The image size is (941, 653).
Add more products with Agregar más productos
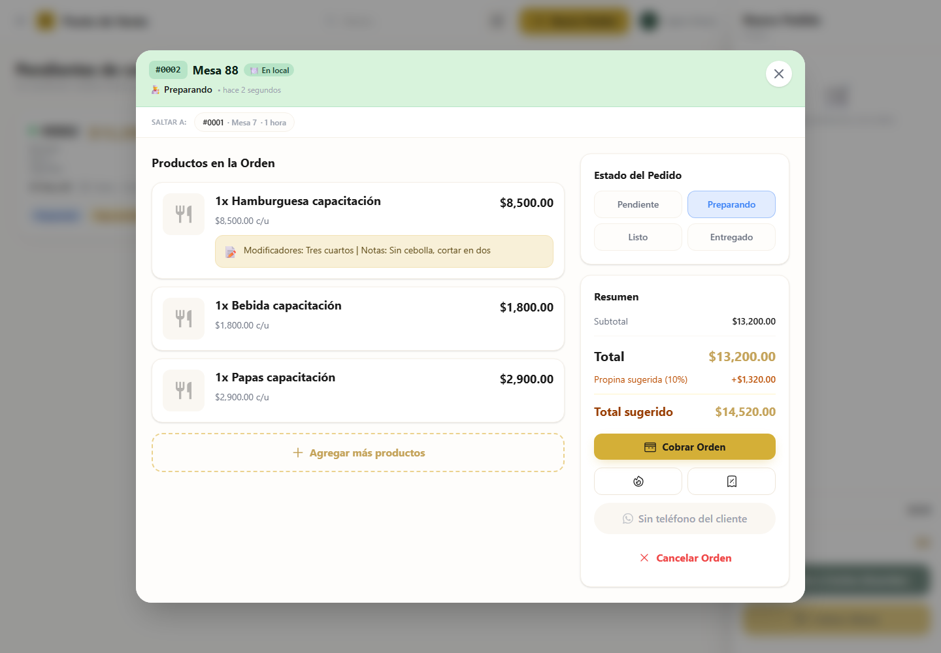coord(358,453)
